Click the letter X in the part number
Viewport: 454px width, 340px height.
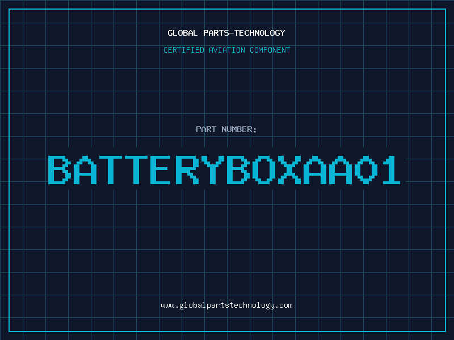[287, 169]
